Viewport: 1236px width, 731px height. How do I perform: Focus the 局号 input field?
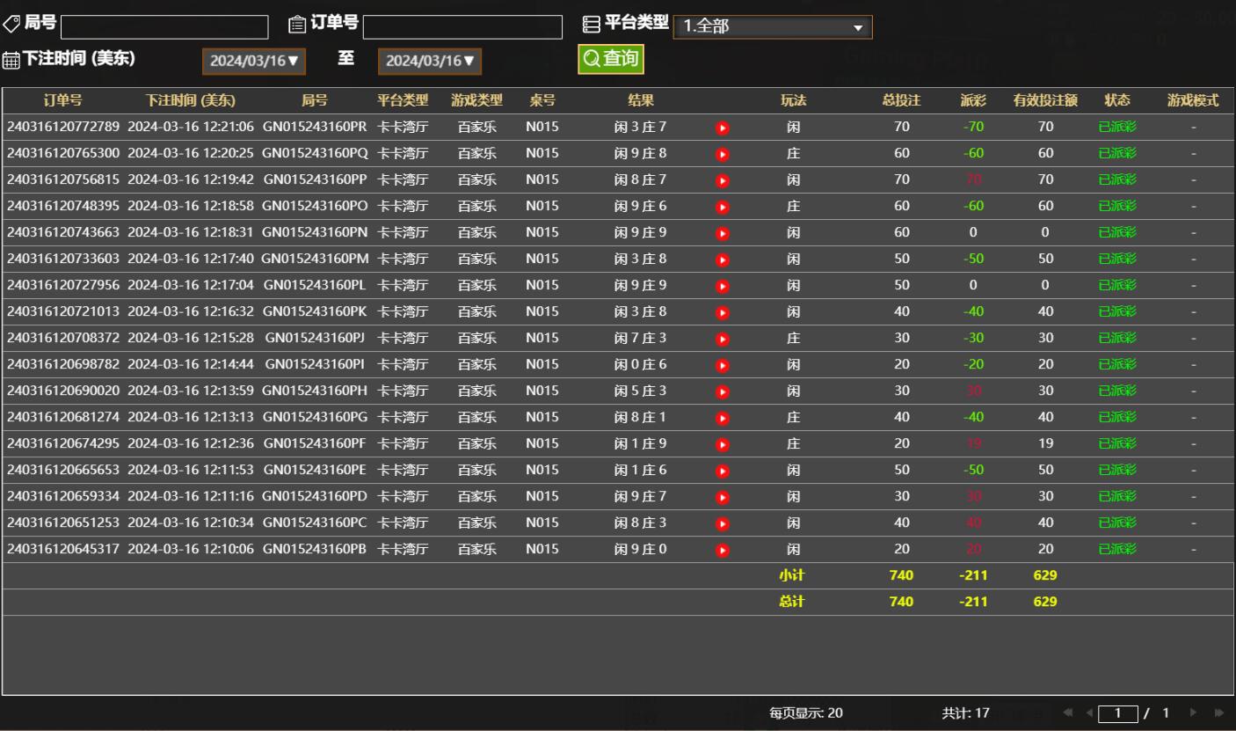coord(164,27)
